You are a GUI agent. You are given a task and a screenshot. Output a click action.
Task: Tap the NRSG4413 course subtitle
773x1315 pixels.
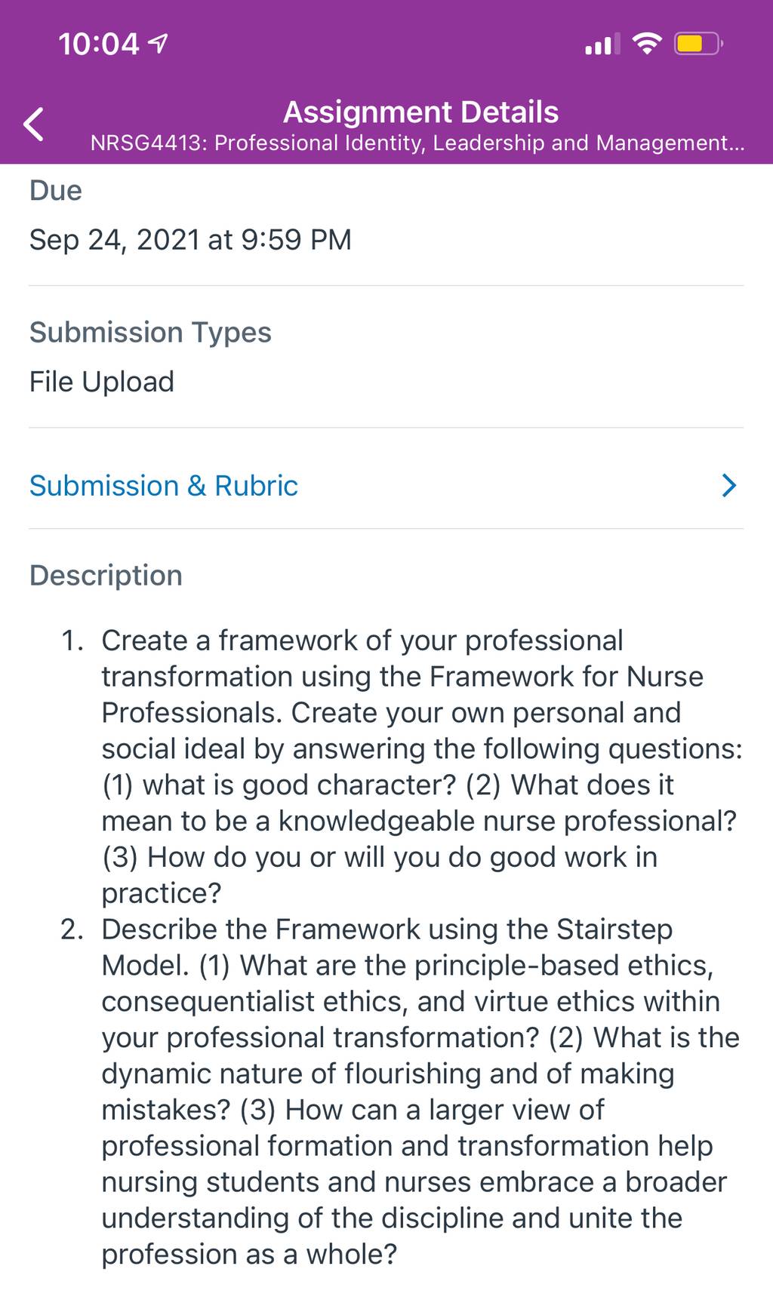417,143
